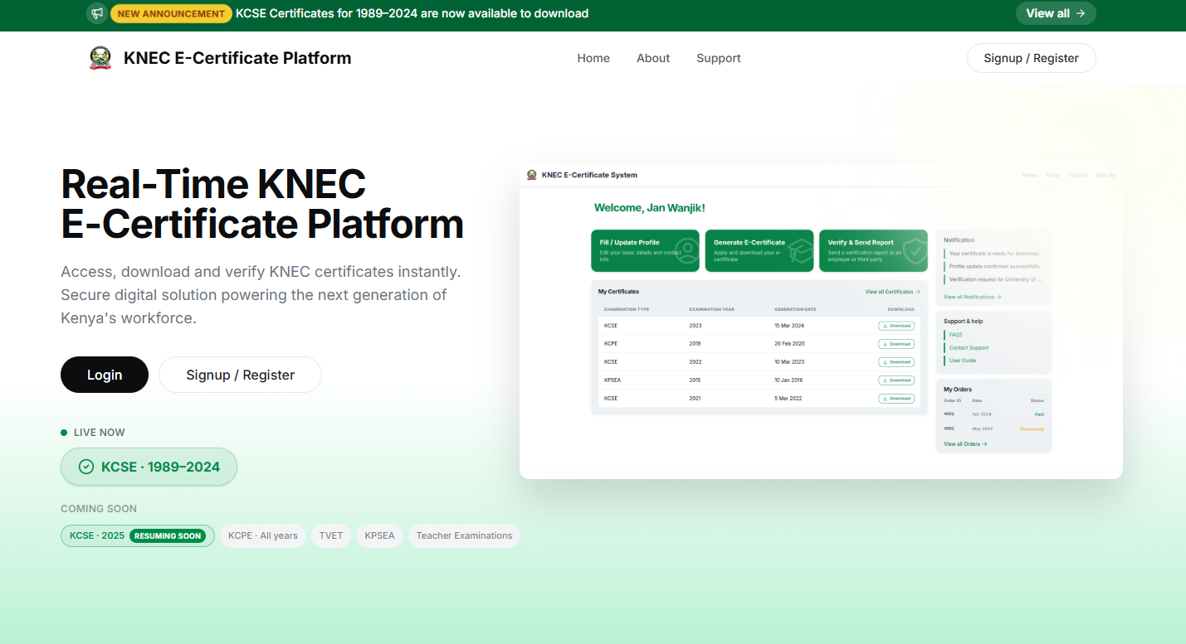Click the Paid status in My Orders
This screenshot has height=644, width=1186.
tap(1039, 414)
